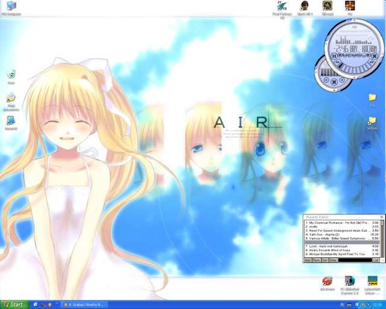
Task: Activate the Grabaż i Strachy taskbar button
Action: [x=84, y=305]
